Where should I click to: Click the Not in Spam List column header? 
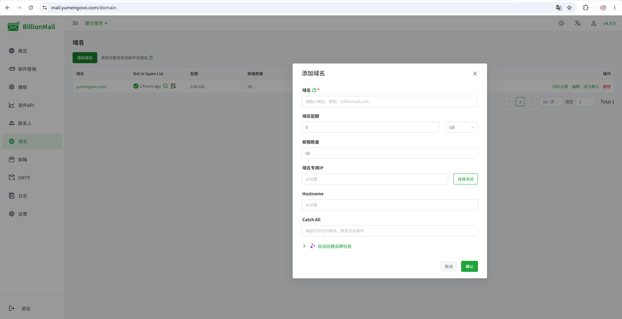[x=148, y=74]
